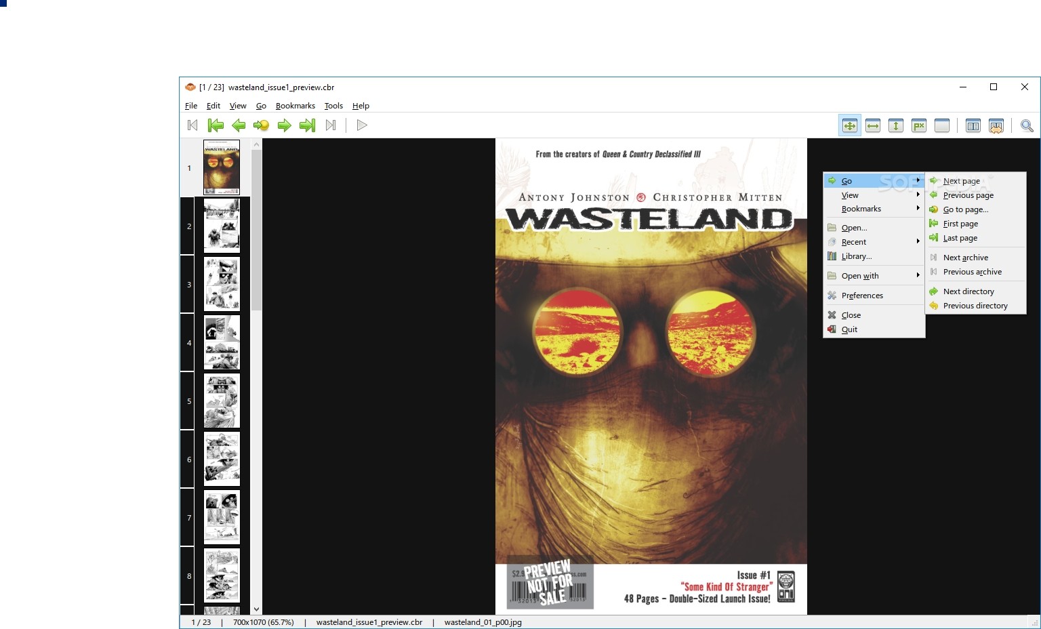Click status bar page counter '1 / 23'
This screenshot has width=1041, height=629.
click(x=201, y=622)
